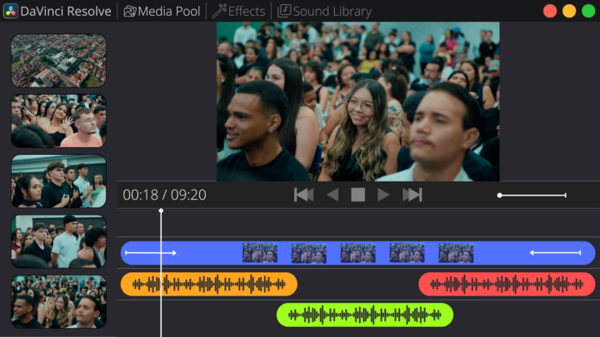This screenshot has width=600, height=337.
Task: Click the playhead marker on the timeline
Action: [161, 211]
